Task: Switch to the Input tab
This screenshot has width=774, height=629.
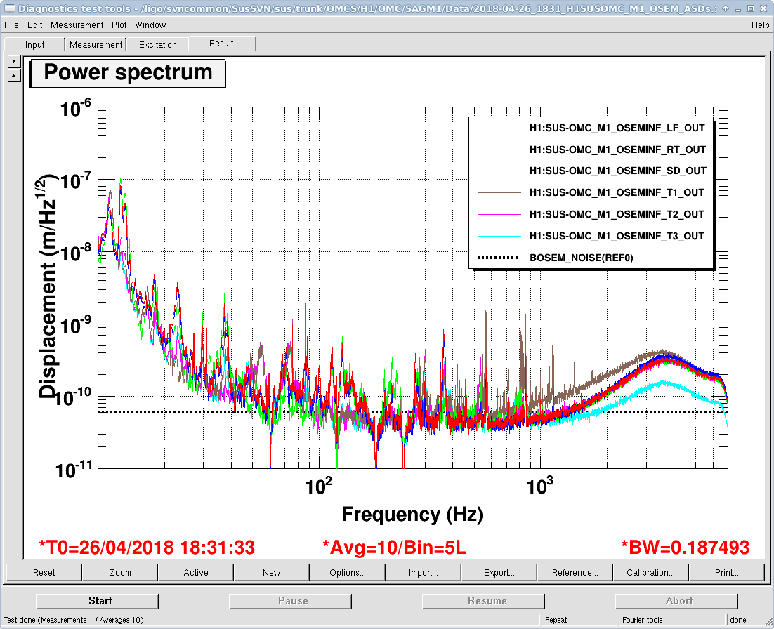Action: click(34, 44)
